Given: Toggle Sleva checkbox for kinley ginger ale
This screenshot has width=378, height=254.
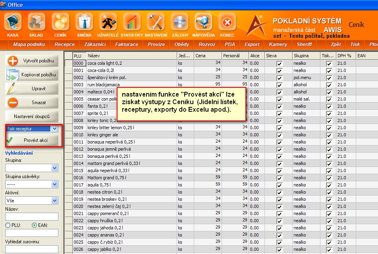Looking at the screenshot, I should [x=280, y=135].
